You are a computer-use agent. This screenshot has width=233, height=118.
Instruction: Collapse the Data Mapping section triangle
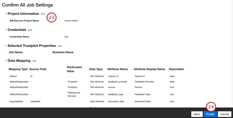(6, 61)
